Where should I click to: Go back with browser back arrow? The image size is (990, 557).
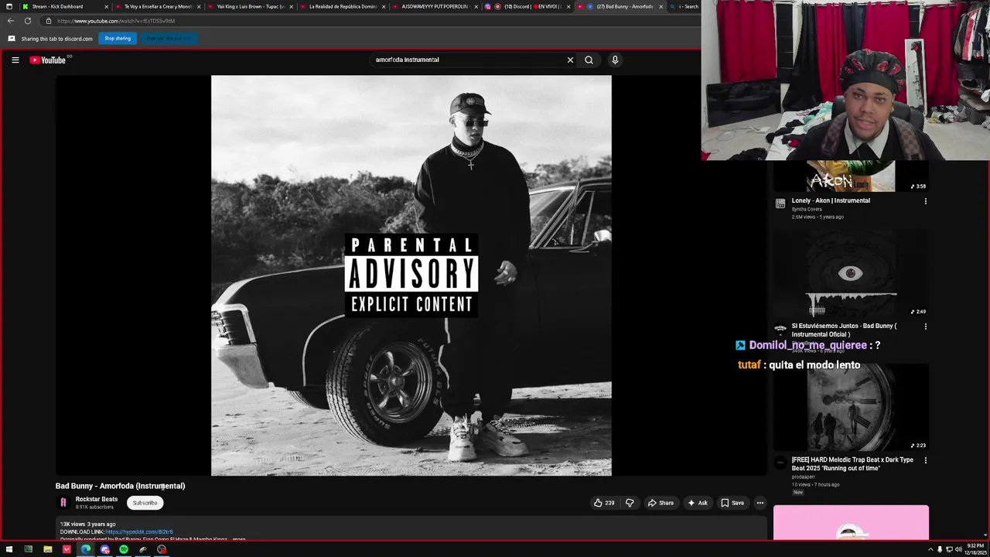pyautogui.click(x=10, y=21)
